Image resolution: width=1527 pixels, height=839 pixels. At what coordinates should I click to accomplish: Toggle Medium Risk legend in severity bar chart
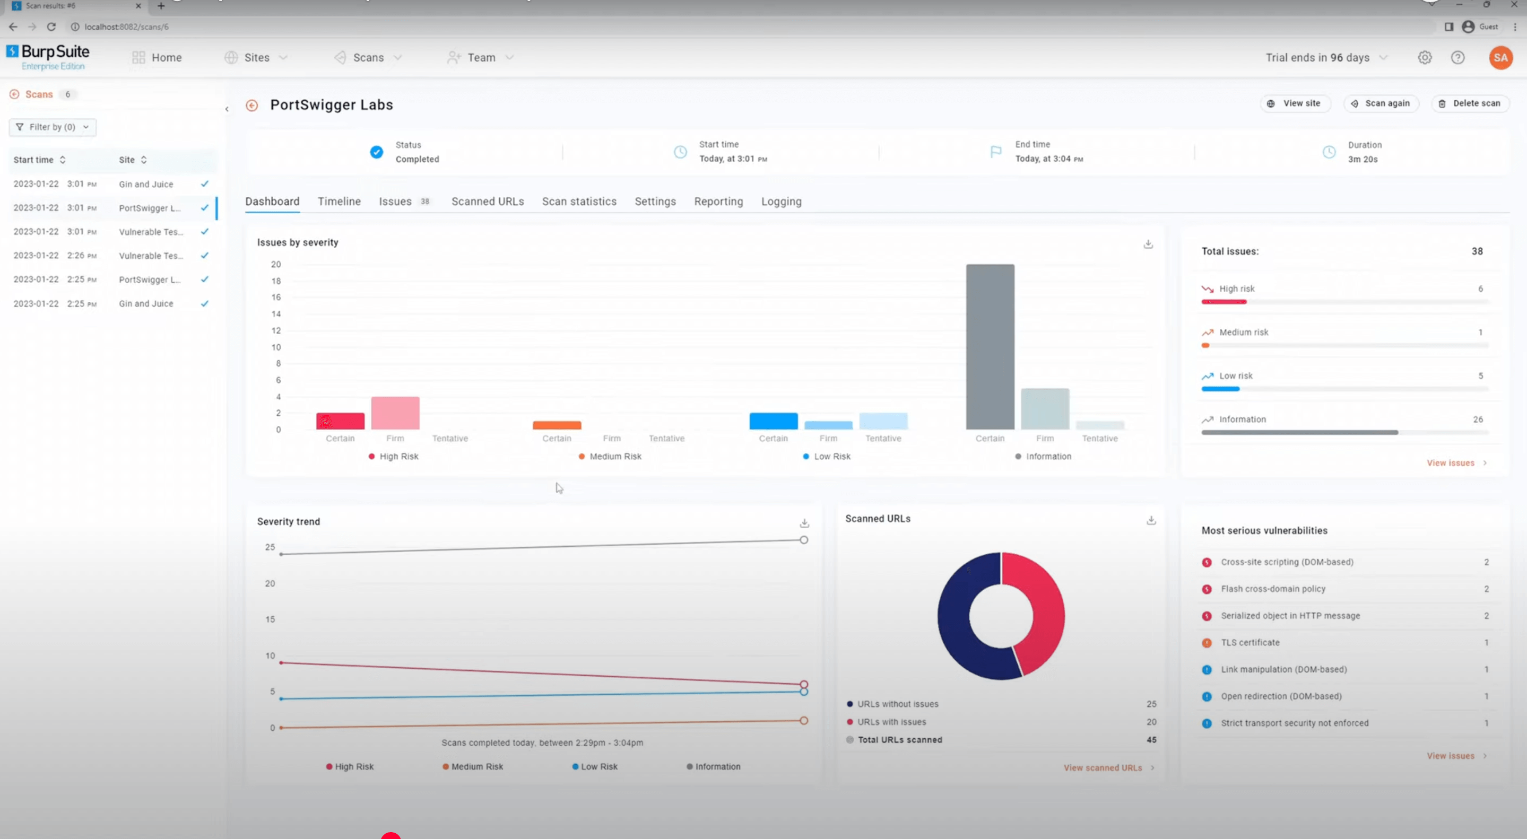click(x=610, y=457)
